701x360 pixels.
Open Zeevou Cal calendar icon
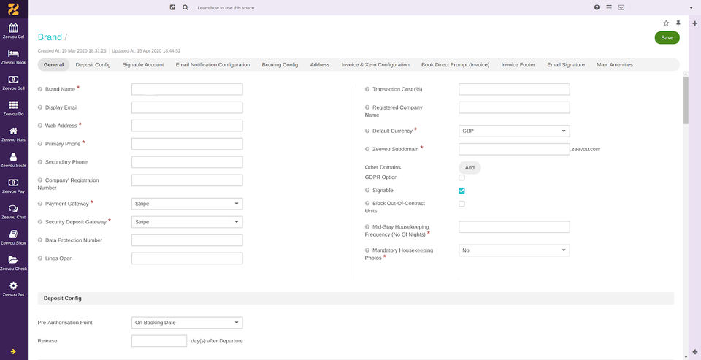click(x=13, y=28)
